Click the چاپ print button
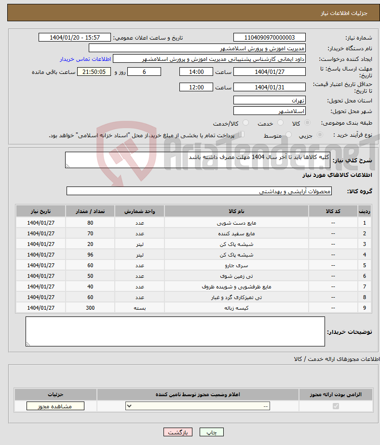 pyautogui.click(x=212, y=432)
